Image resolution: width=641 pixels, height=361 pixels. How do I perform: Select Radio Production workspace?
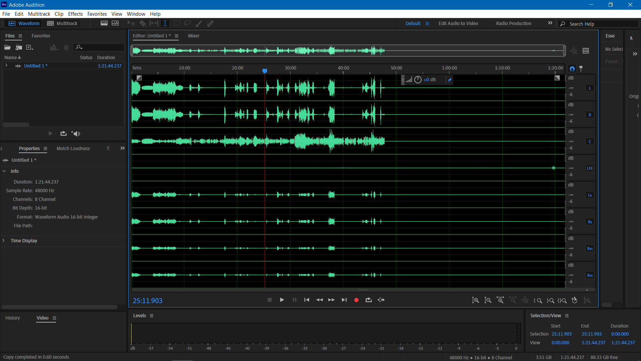[513, 23]
